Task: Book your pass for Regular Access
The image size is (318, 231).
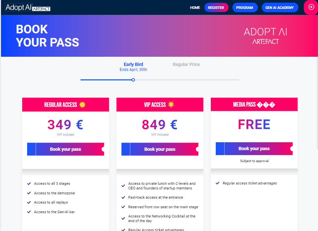Action: pyautogui.click(x=66, y=149)
